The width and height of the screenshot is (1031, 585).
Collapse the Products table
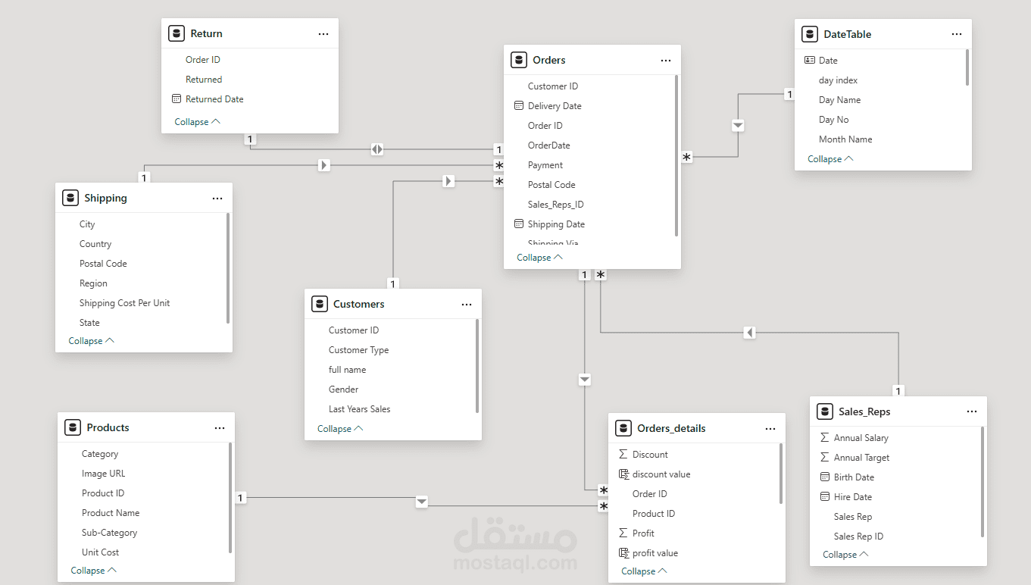(93, 571)
